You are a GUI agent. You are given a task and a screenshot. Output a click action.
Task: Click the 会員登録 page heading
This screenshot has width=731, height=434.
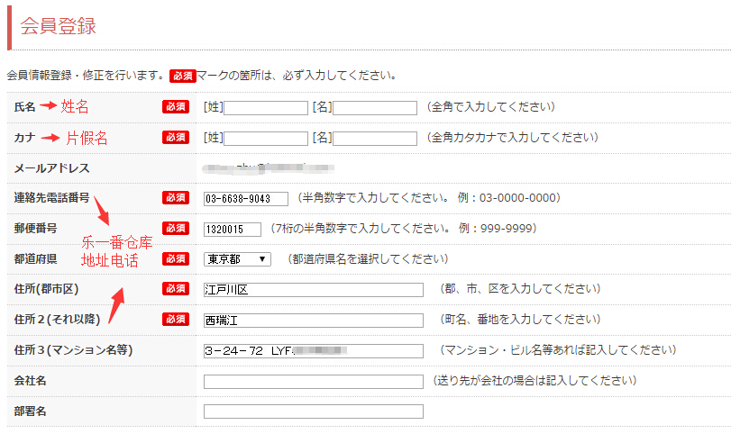point(58,26)
